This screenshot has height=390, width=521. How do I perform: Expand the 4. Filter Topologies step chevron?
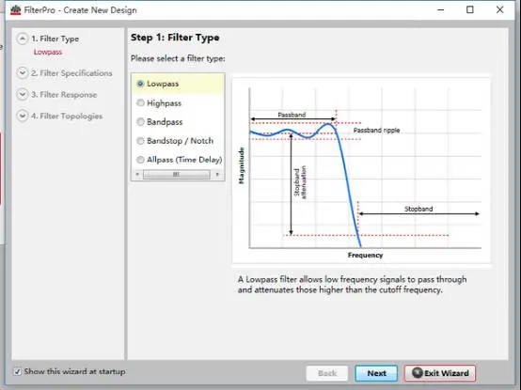click(23, 116)
